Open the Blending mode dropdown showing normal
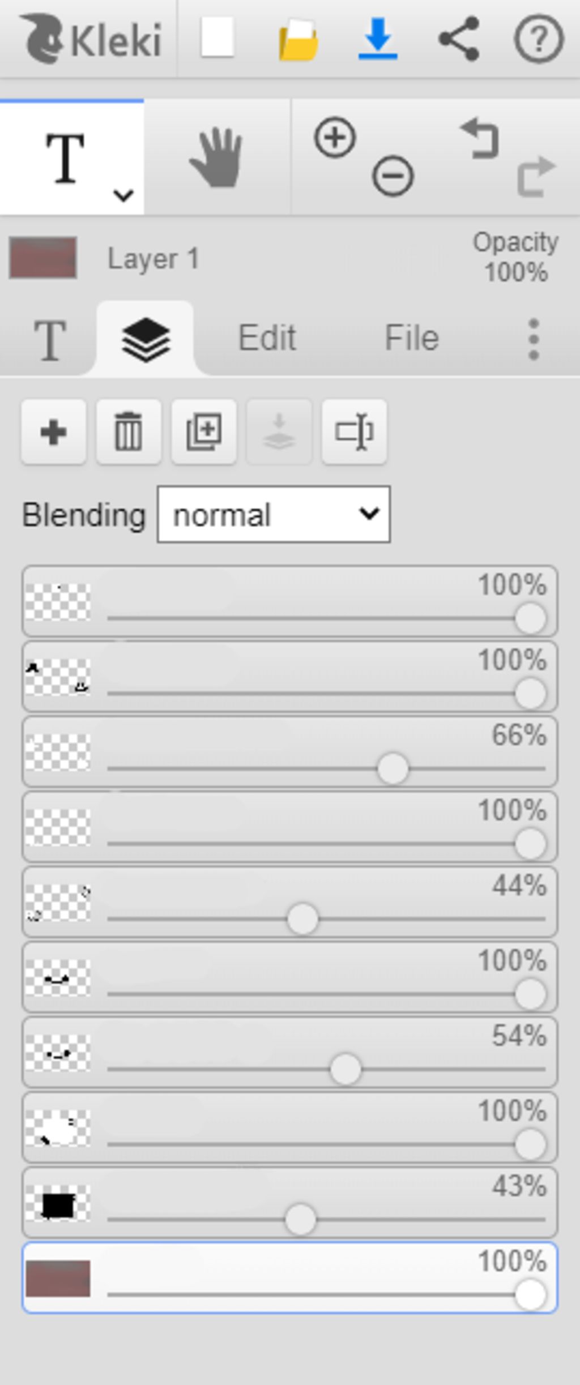Viewport: 580px width, 1385px height. click(274, 514)
